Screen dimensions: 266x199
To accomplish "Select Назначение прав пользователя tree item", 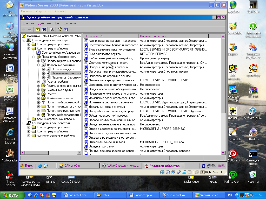I will click(66, 73).
